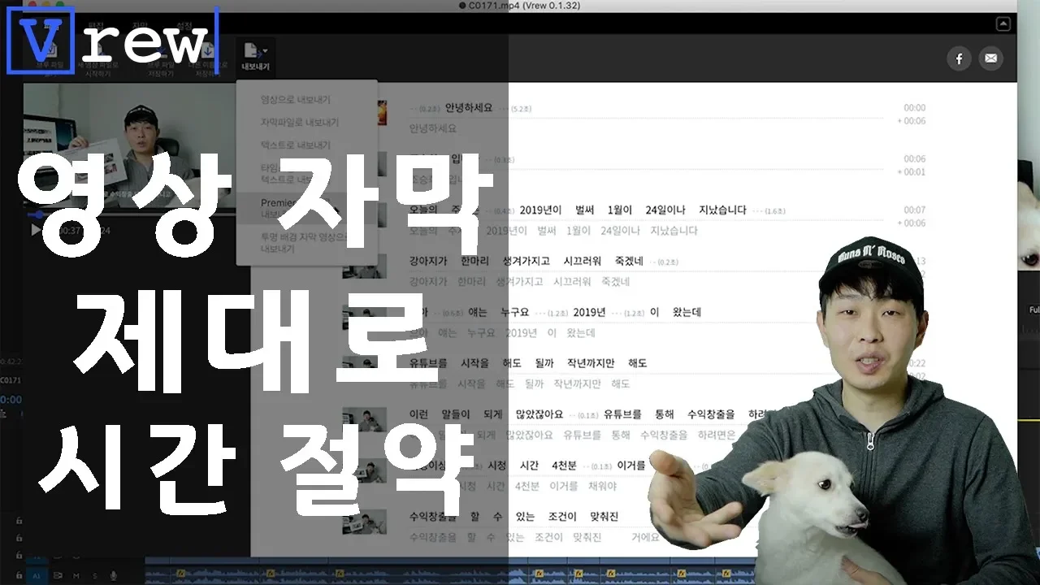Click the clip duration + 00:01
Viewport: 1040px width, 585px height.
point(911,172)
